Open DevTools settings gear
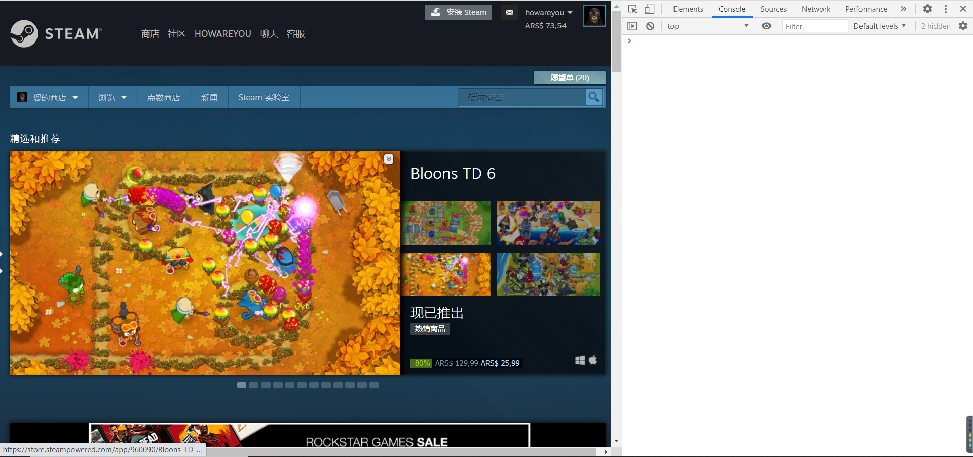The width and height of the screenshot is (973, 457). [x=927, y=9]
